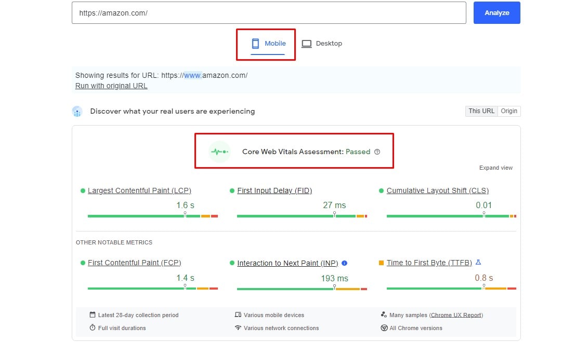The height and width of the screenshot is (342, 588).
Task: Click the TTFB value 0.8 s
Action: click(x=484, y=278)
